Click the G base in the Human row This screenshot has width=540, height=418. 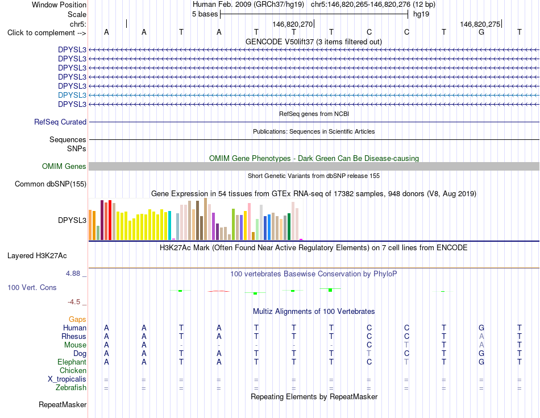tap(481, 328)
